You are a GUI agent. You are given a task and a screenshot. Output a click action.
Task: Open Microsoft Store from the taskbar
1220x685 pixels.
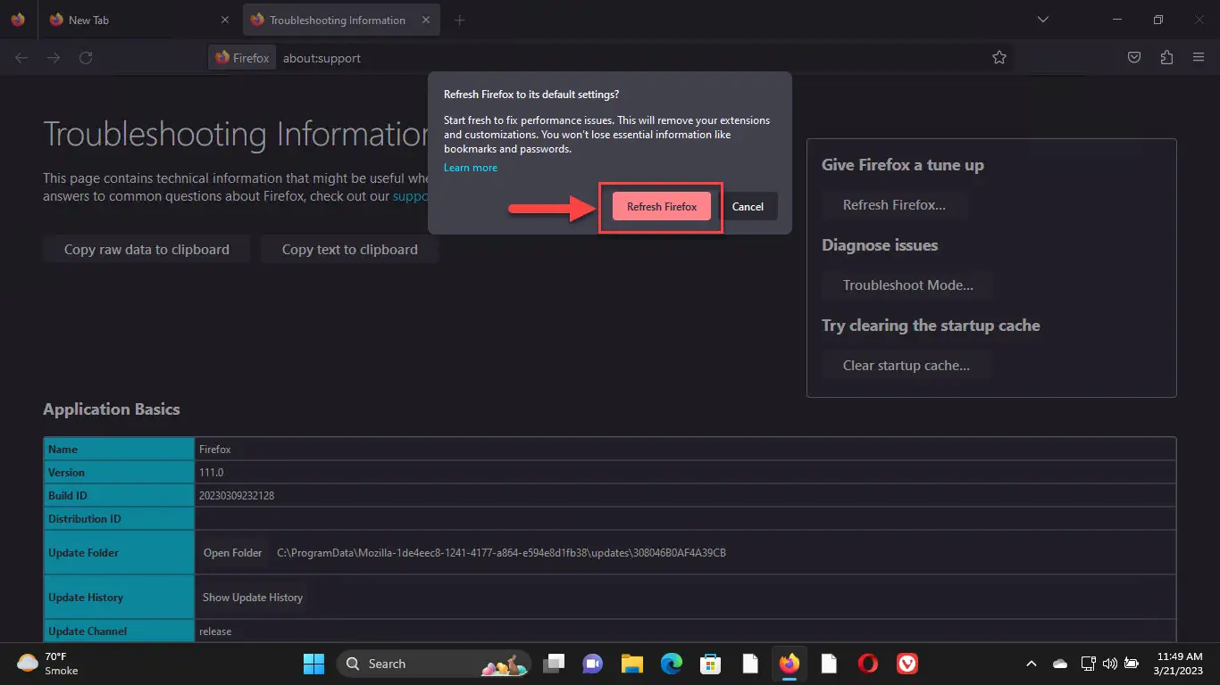point(711,664)
